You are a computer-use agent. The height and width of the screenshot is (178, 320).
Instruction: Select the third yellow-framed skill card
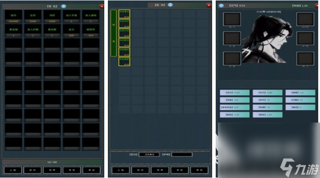(124, 33)
